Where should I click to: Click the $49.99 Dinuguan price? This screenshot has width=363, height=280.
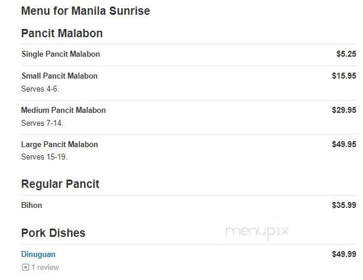[x=344, y=254]
